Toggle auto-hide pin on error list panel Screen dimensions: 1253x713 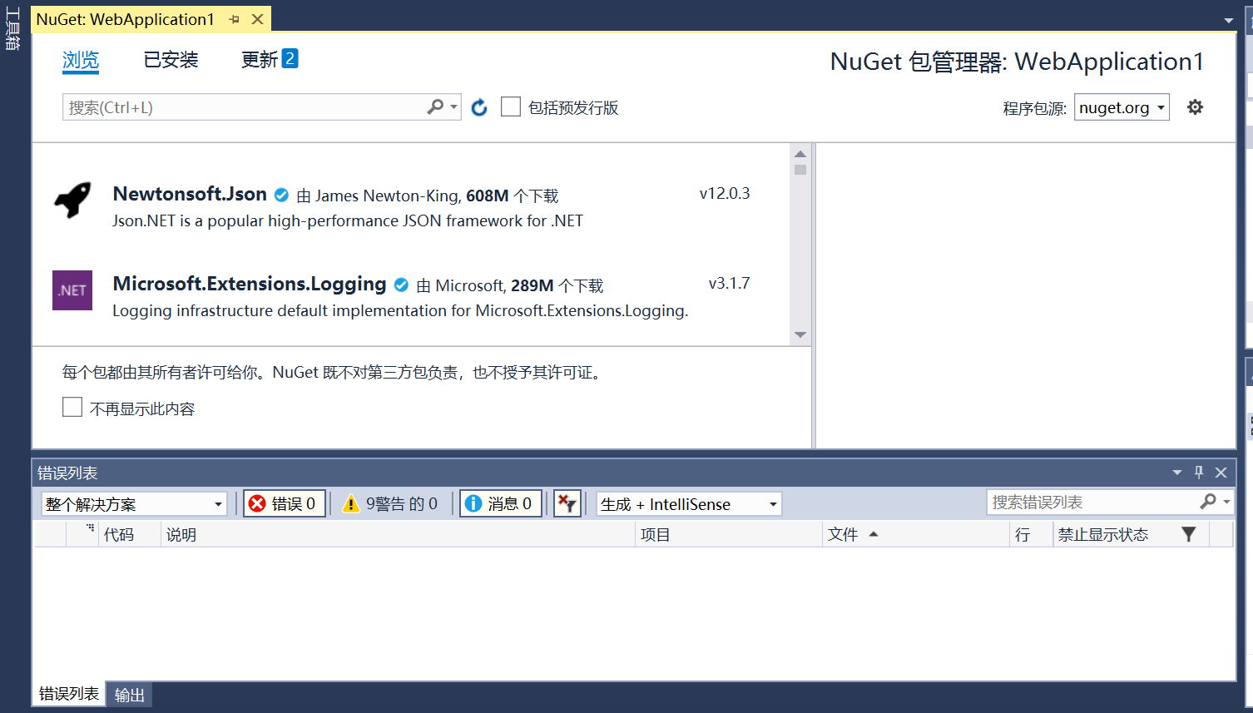[1199, 473]
